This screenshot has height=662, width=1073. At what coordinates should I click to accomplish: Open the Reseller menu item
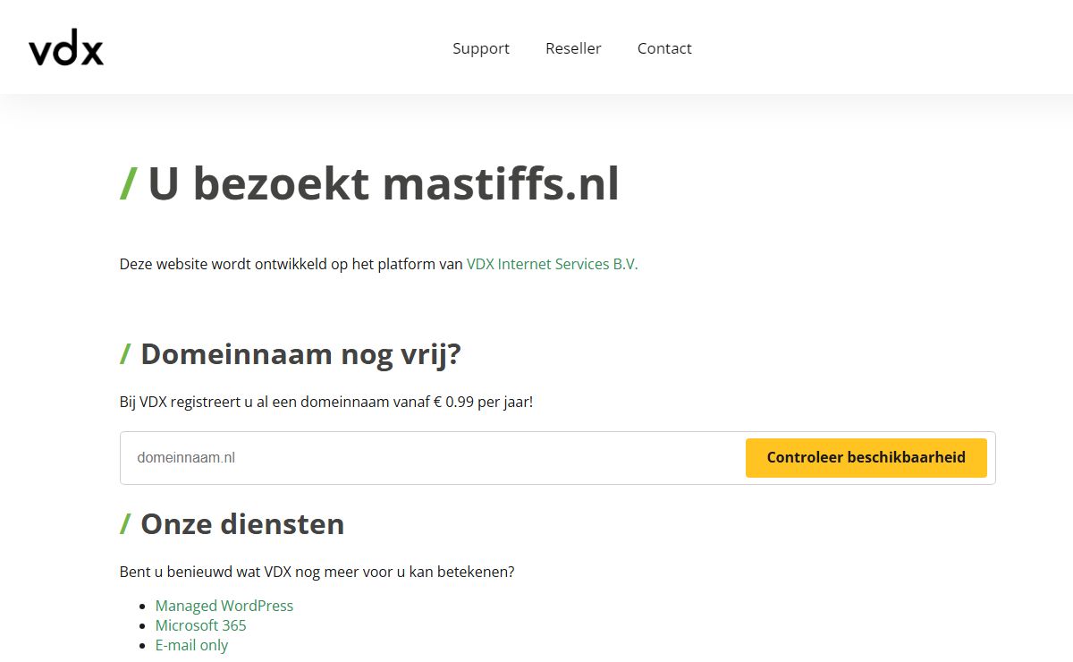click(x=573, y=48)
